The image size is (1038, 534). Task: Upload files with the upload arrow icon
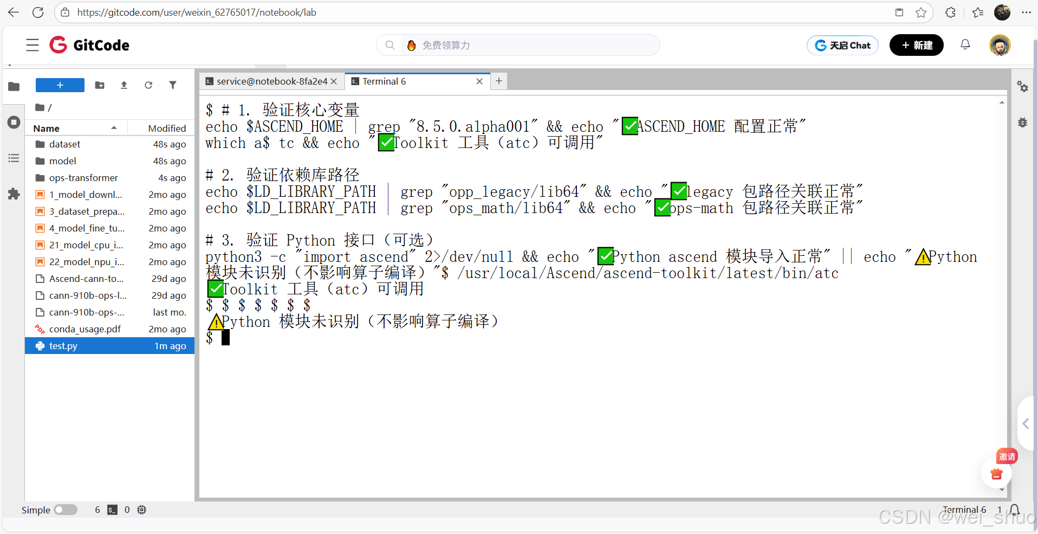coord(124,85)
